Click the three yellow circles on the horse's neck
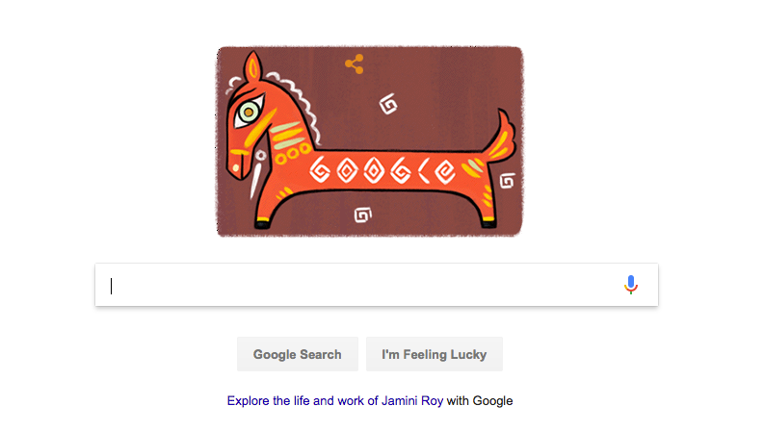764x431 pixels. point(292,153)
